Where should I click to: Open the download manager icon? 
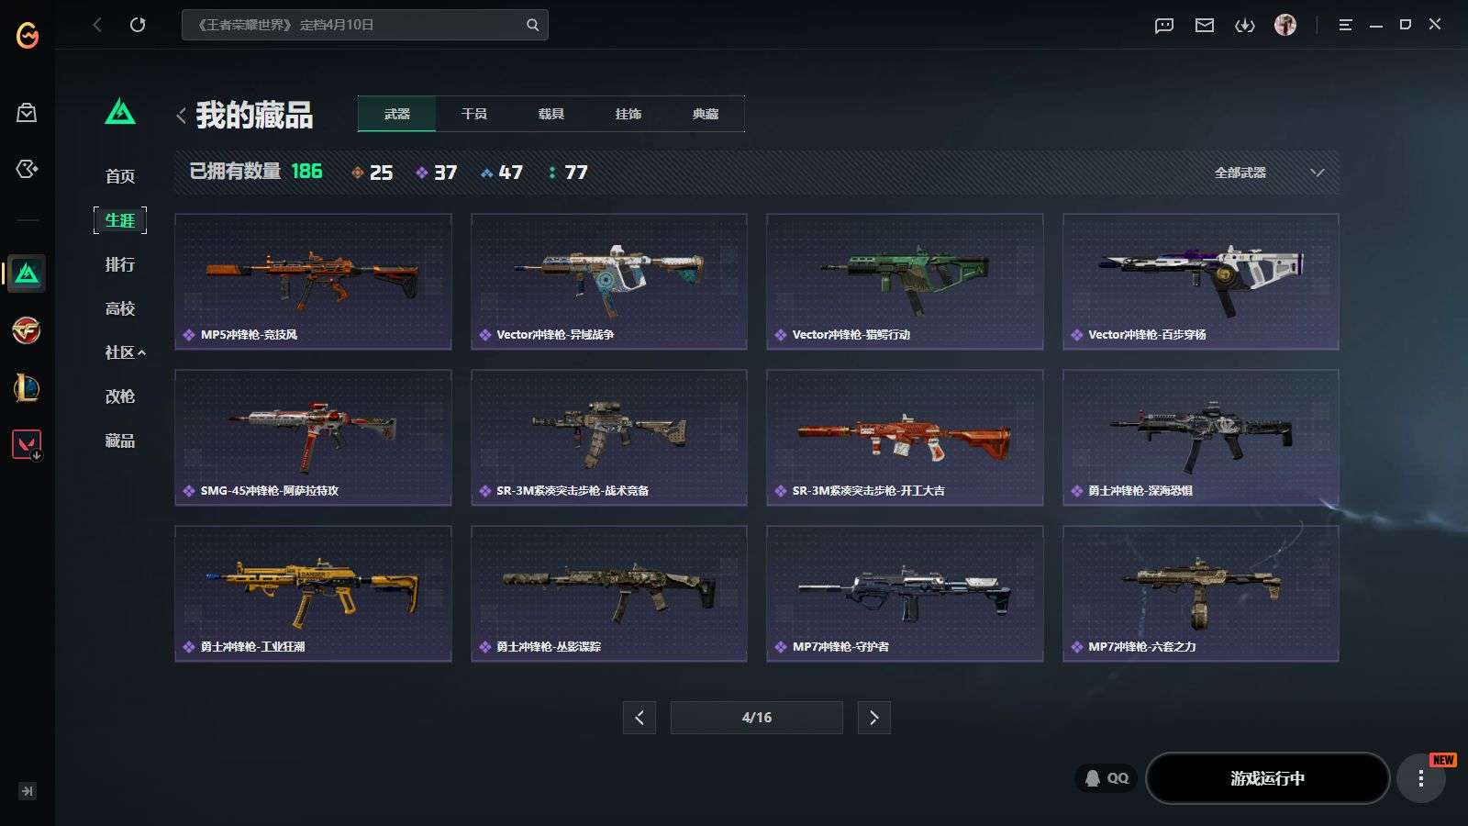(1245, 26)
